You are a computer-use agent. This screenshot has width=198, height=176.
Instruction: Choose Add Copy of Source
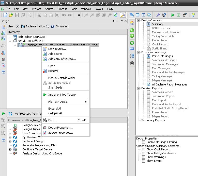[x=66, y=59]
